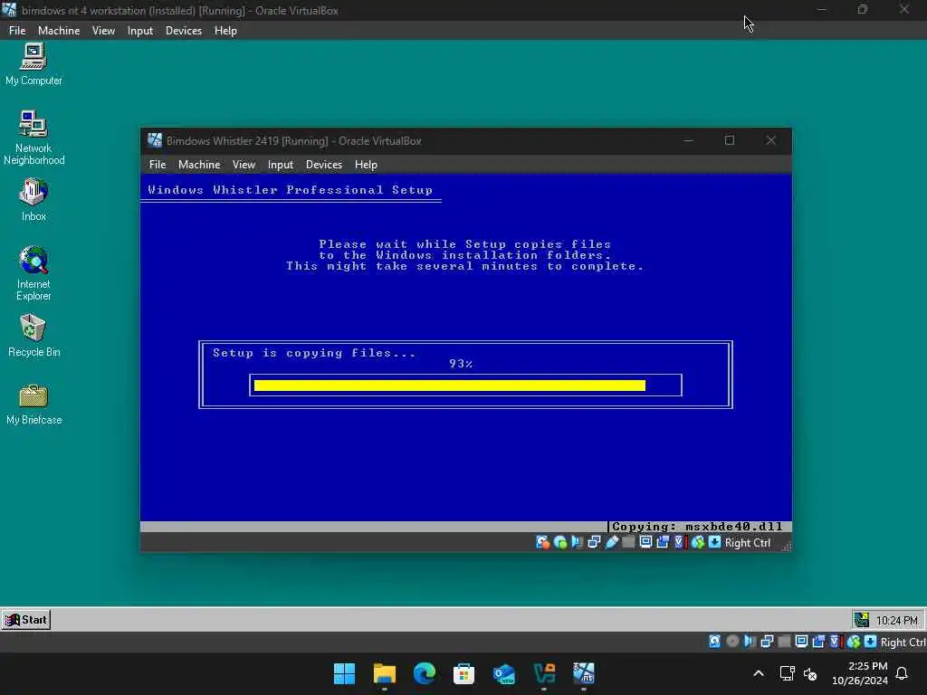Click optical drive indicator in Whistler VM status bar

click(x=559, y=542)
